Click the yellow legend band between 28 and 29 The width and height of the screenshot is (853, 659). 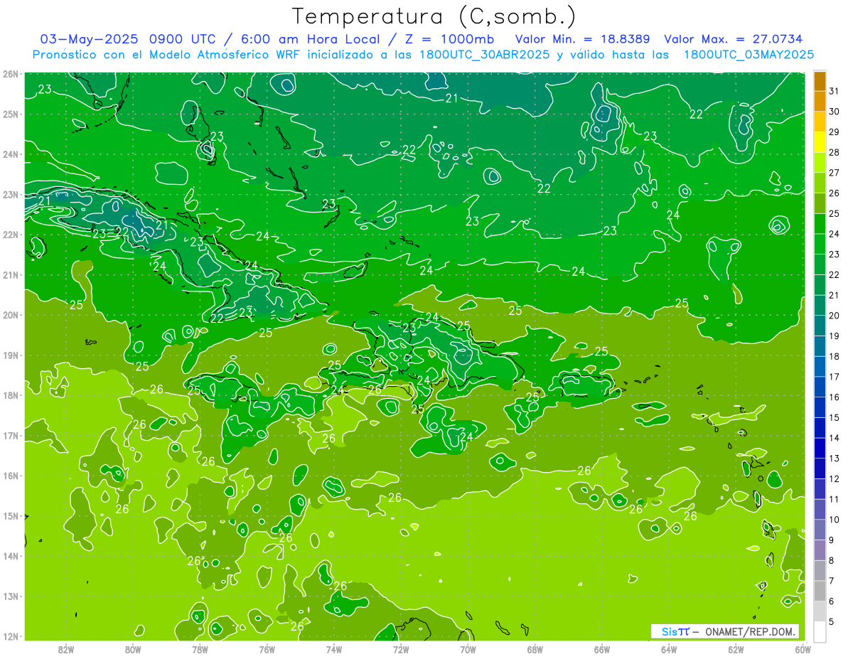(820, 142)
